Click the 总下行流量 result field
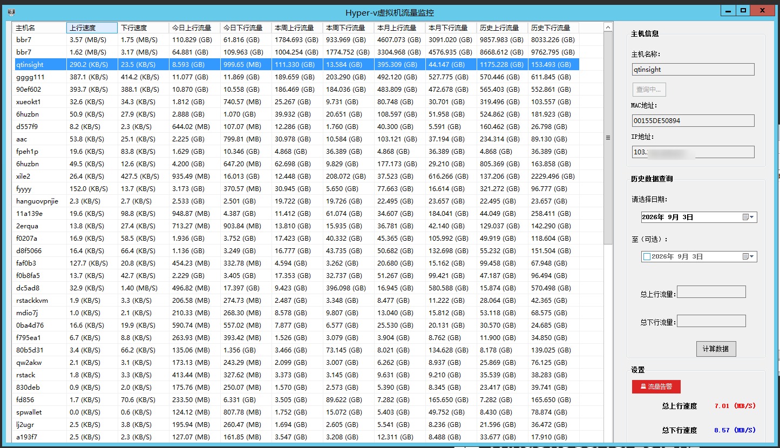Screen dimensions: 780x448 [711, 321]
